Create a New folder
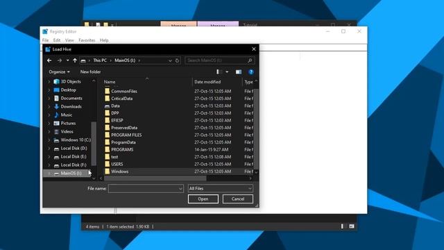 pos(90,72)
